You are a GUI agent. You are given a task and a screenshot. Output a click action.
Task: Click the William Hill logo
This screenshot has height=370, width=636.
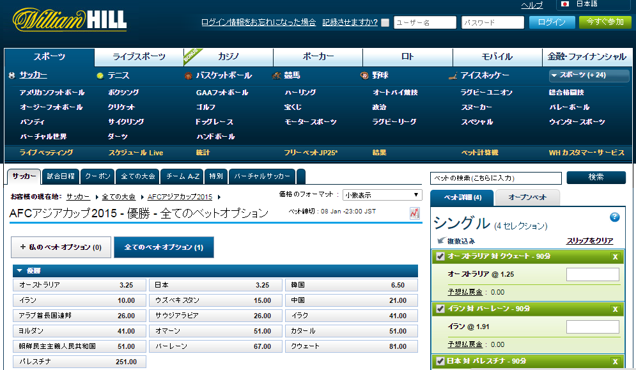tap(70, 19)
